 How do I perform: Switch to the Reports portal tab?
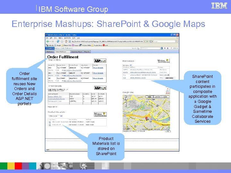point(87,52)
